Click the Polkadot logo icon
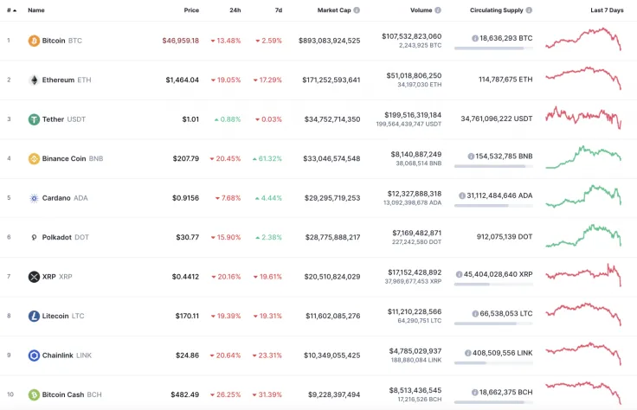This screenshot has width=637, height=410. [x=34, y=237]
